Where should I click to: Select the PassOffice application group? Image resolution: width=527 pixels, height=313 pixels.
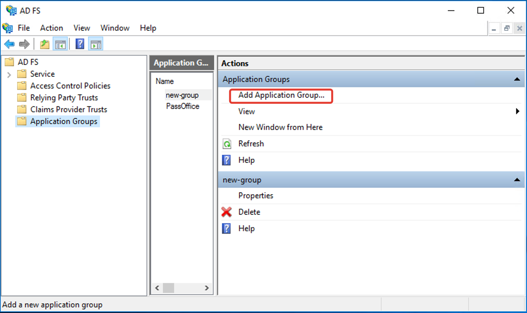183,106
